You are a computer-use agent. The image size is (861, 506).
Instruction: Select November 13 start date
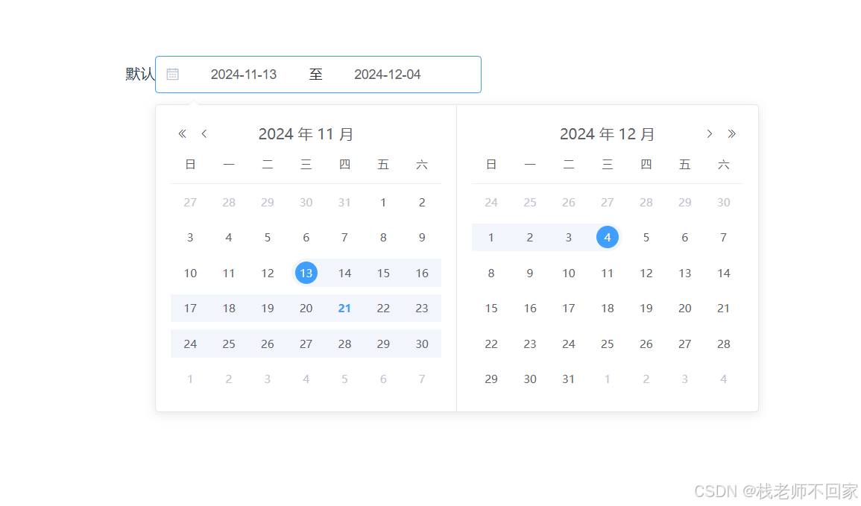pyautogui.click(x=306, y=273)
